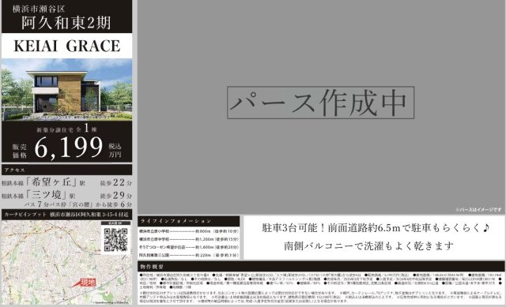Click the ※パースはイメージです note
The width and height of the screenshot is (506, 307).
[x=478, y=210]
